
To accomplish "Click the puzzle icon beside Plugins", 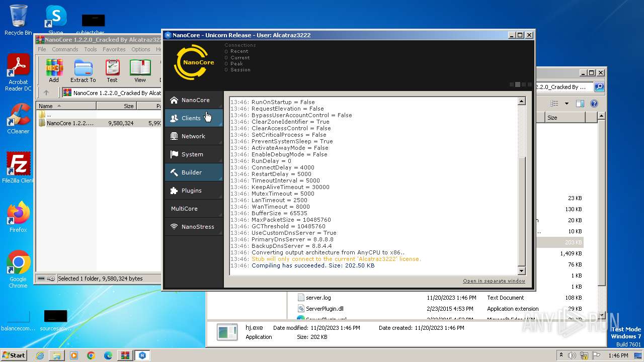I will click(x=174, y=191).
